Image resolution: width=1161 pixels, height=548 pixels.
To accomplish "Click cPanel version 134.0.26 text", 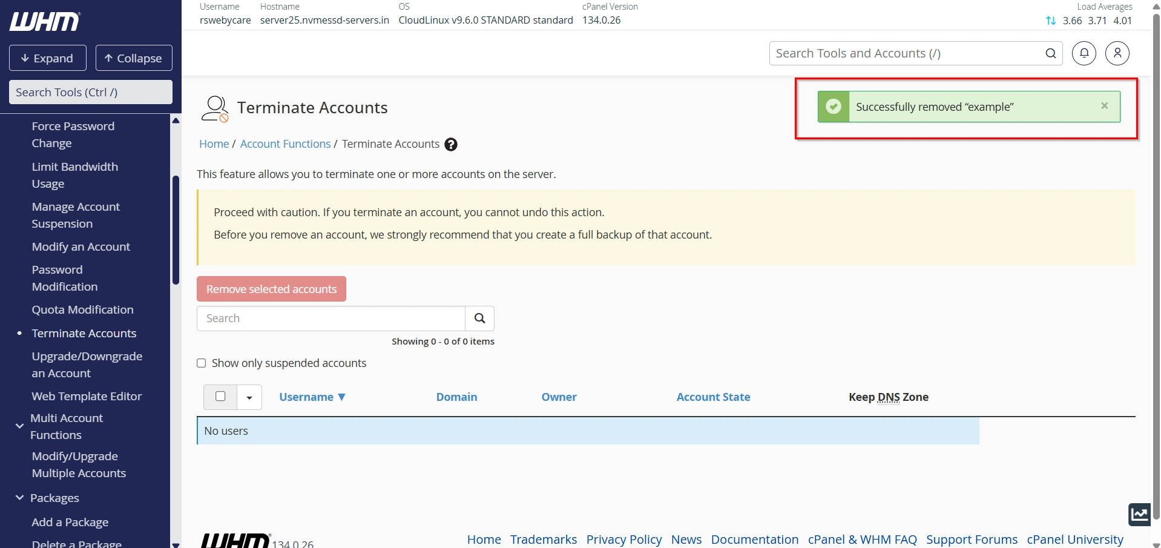I will (601, 20).
